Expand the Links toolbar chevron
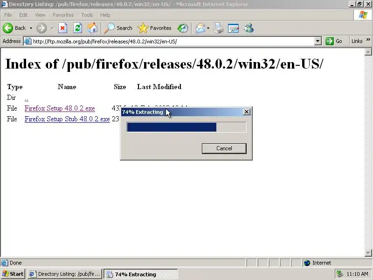The width and height of the screenshot is (373, 280). pos(368,40)
